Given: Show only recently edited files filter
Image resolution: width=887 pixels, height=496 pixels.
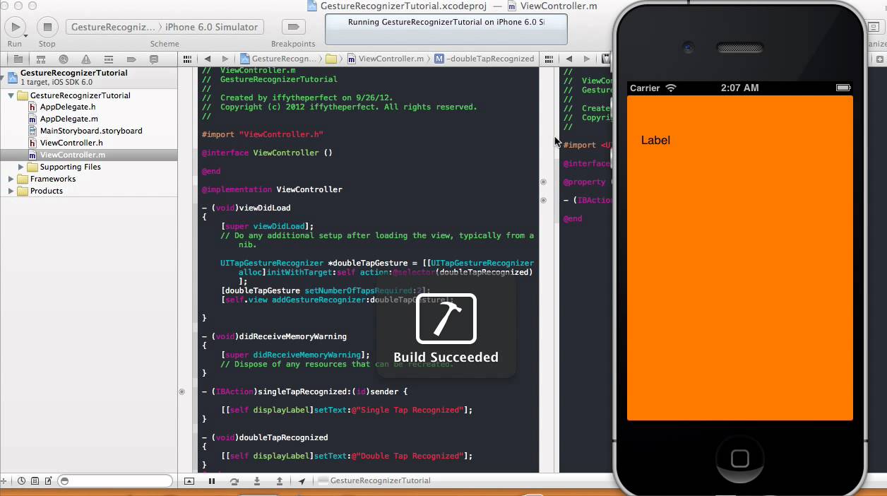Looking at the screenshot, I should (22, 481).
